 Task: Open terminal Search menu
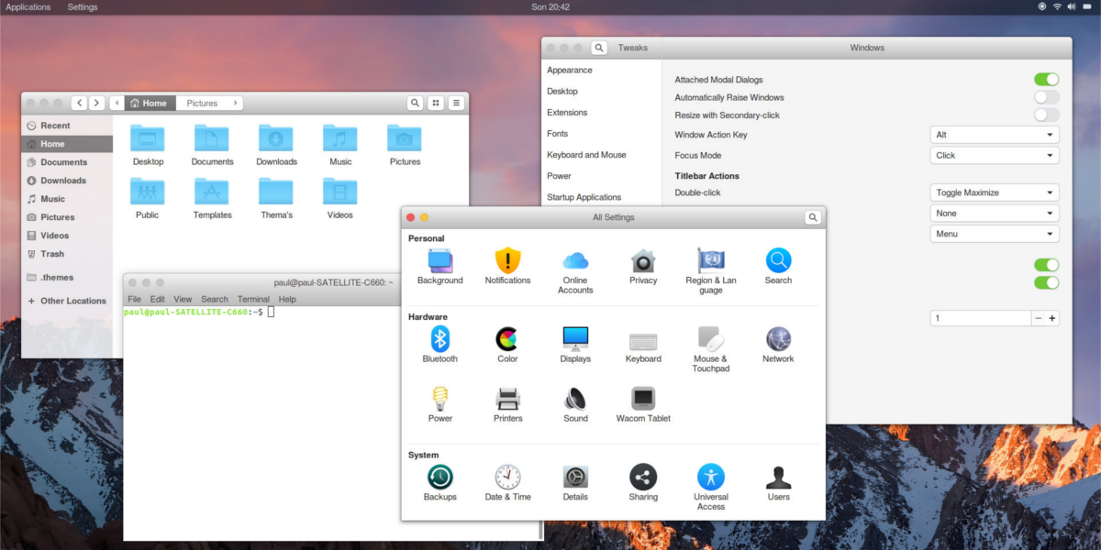pos(215,299)
